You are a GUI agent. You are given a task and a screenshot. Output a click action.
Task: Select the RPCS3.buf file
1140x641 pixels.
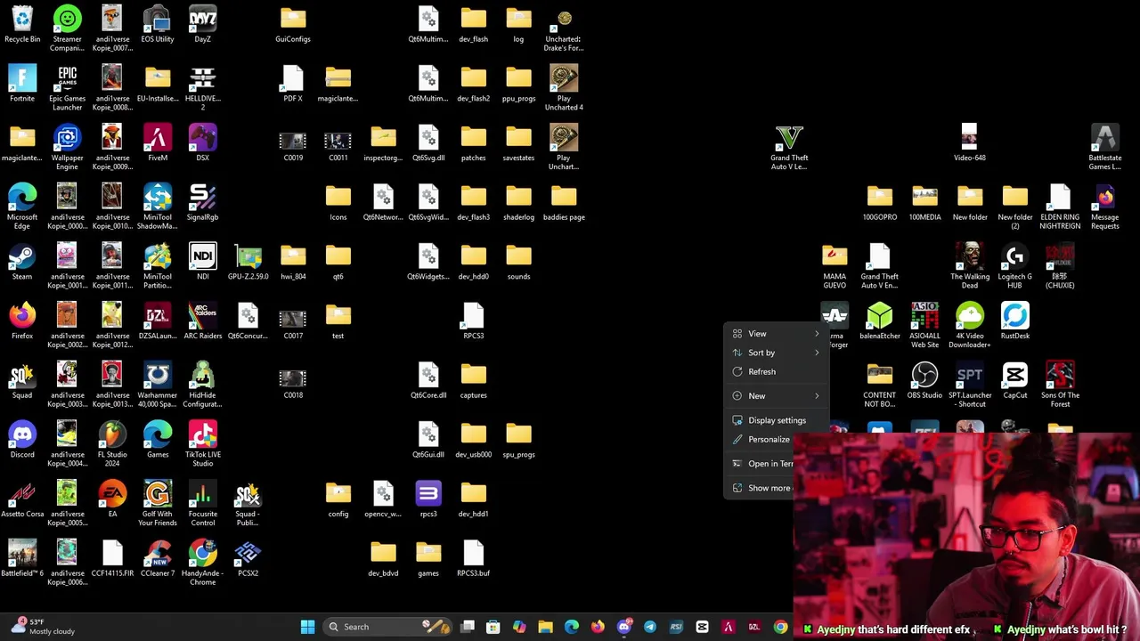click(473, 558)
